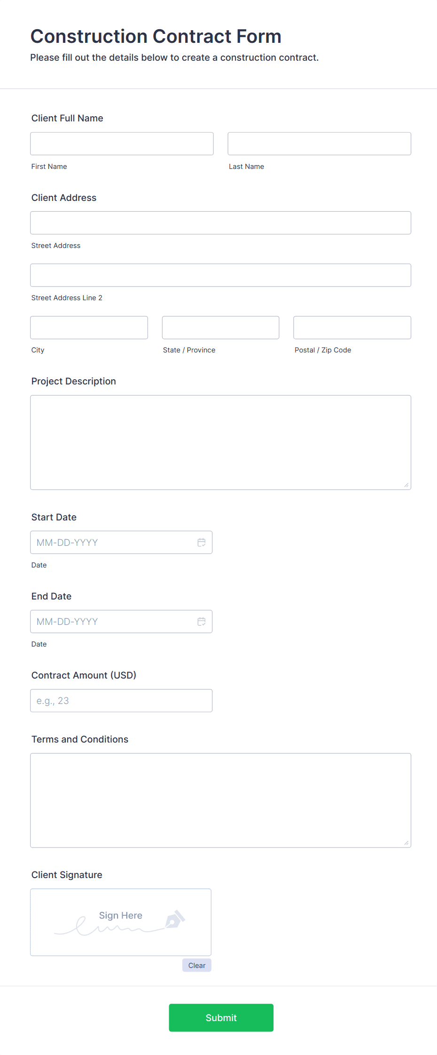Click the First Name input field

[121, 144]
